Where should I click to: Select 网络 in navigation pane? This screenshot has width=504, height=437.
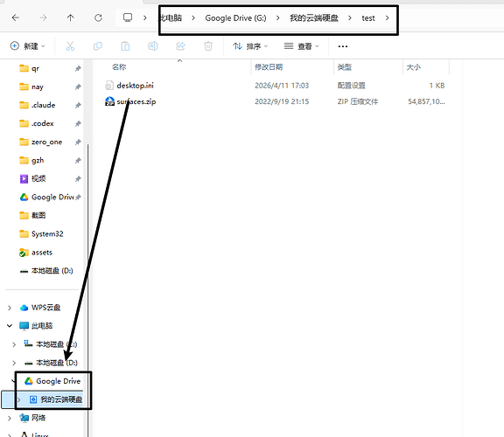[x=38, y=418]
